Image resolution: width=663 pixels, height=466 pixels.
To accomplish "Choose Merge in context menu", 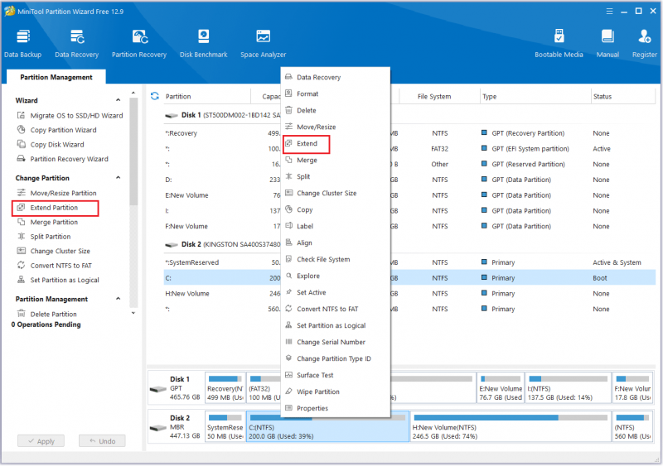I will (336, 160).
